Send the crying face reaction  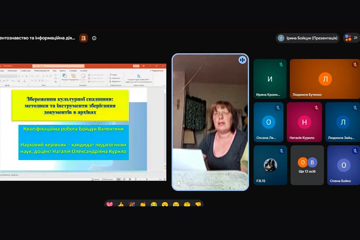(x=176, y=204)
